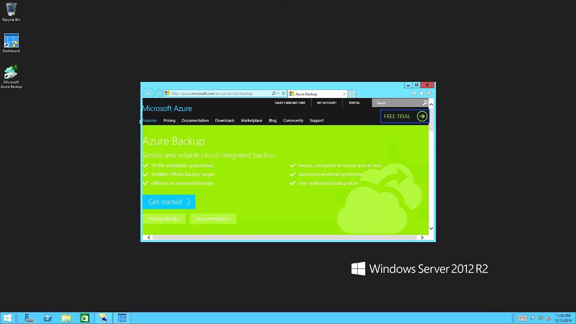This screenshot has width=576, height=324.
Task: Open Internet Explorer Tools gear
Action: click(429, 93)
